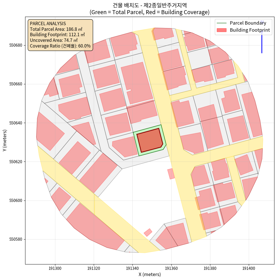
Task: Select the Total Parcel Area 186.8 ㎡ line
Action: click(x=57, y=29)
